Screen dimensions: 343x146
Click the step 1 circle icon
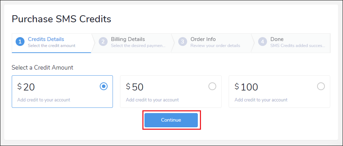(20, 42)
